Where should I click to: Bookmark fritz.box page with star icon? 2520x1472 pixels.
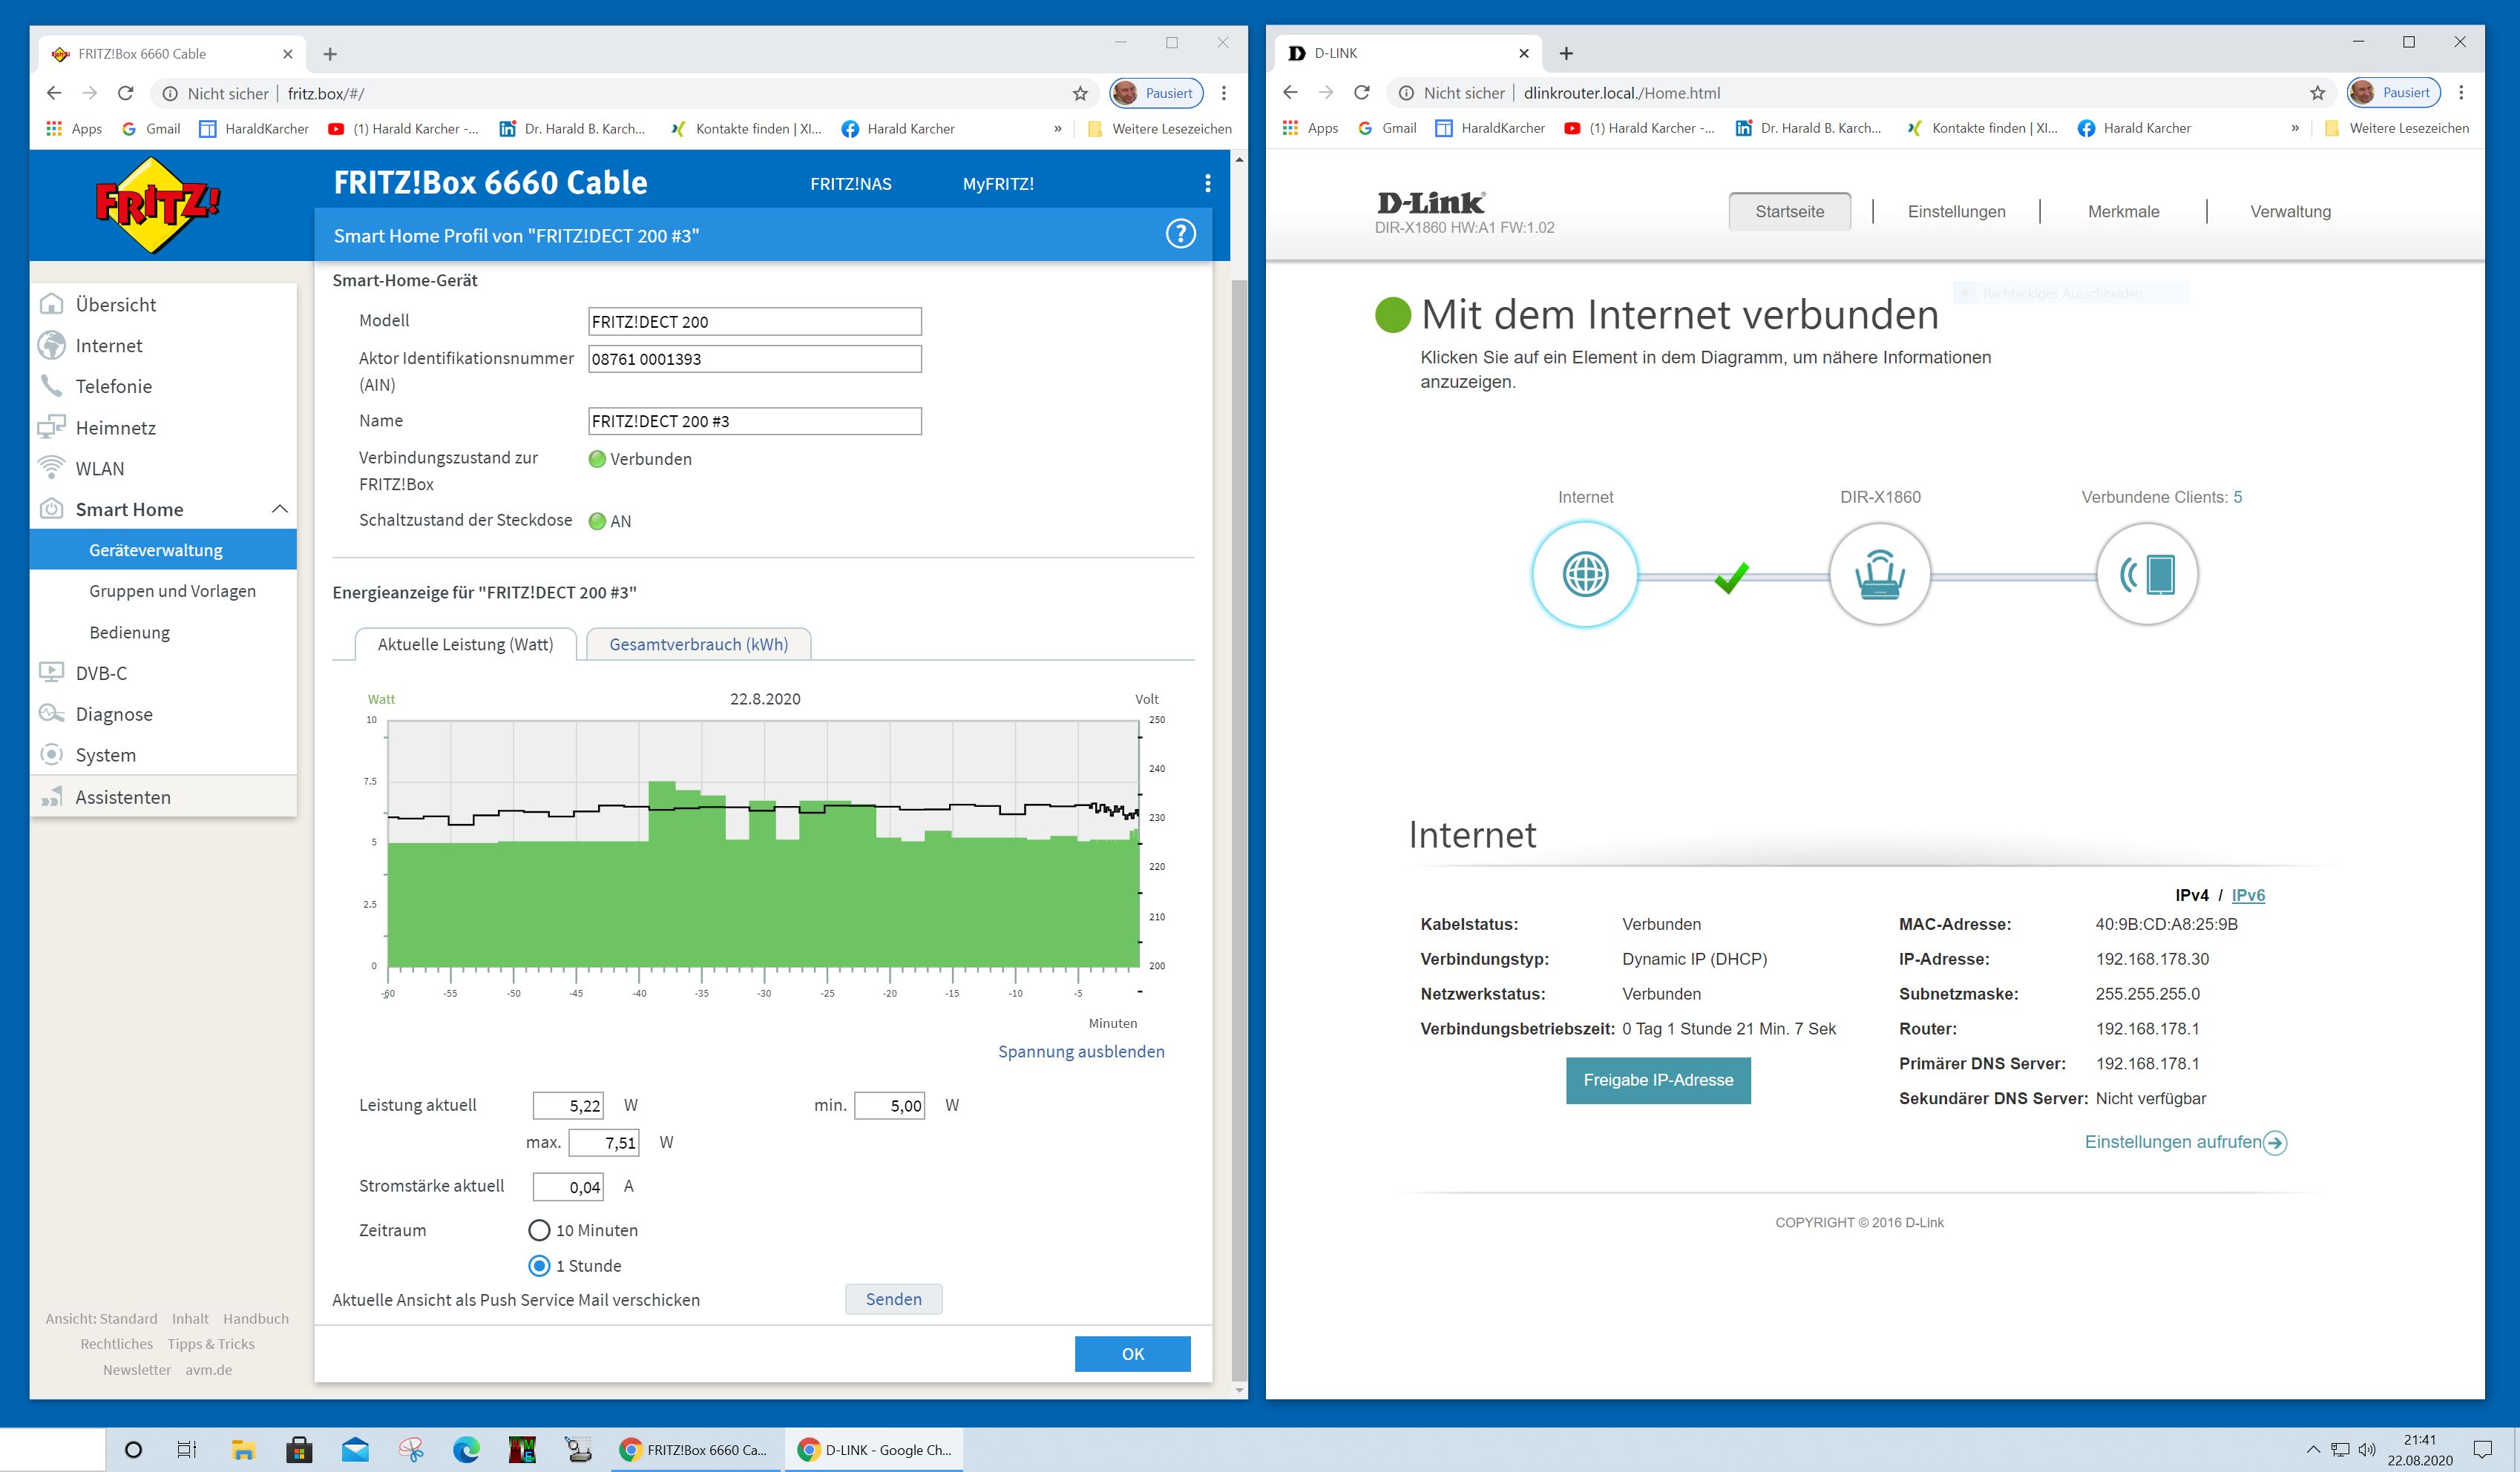[1080, 94]
